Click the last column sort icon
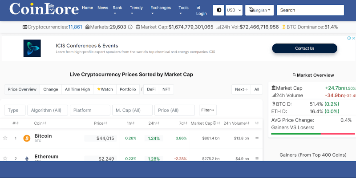The height and width of the screenshot is (178, 356). click(257, 123)
